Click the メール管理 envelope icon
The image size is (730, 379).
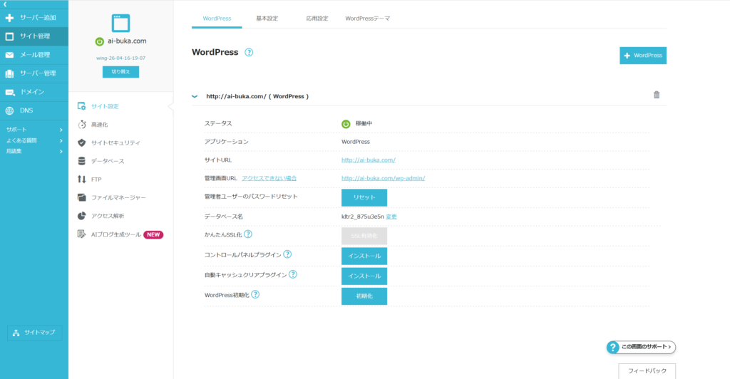(9, 55)
